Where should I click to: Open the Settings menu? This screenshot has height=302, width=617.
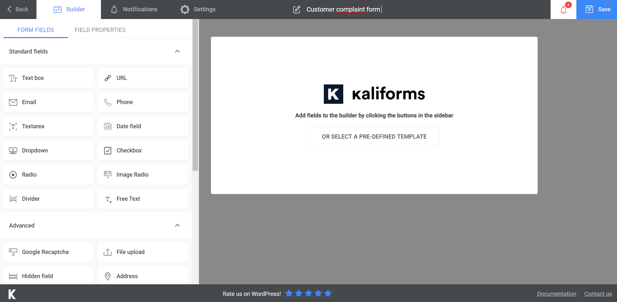(x=197, y=9)
